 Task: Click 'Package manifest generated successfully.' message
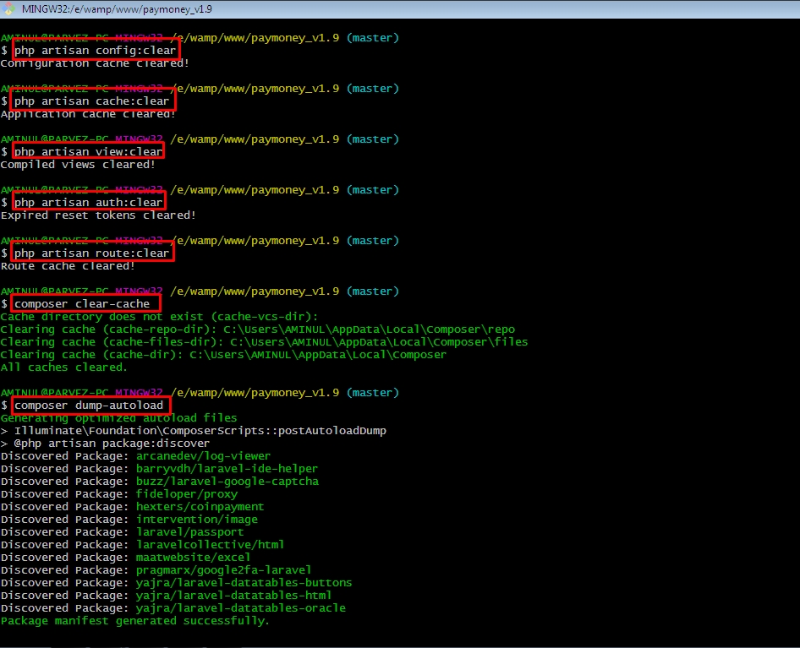(135, 621)
